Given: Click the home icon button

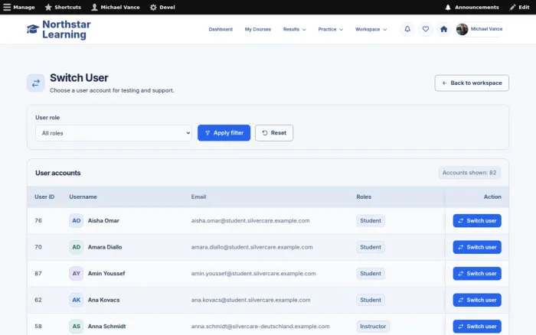Looking at the screenshot, I should coord(443,29).
